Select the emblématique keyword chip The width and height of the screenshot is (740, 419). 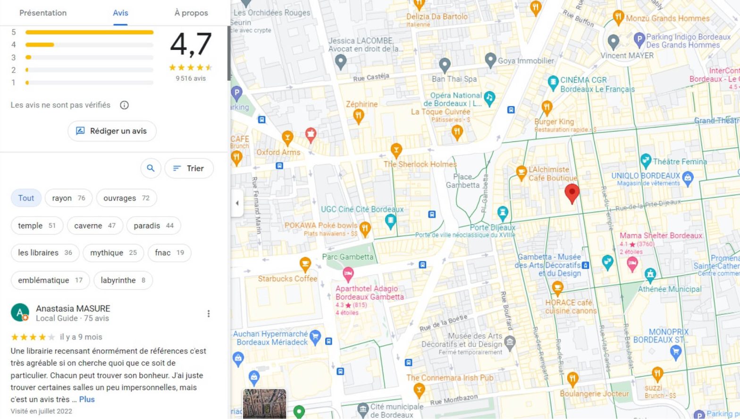click(x=50, y=280)
